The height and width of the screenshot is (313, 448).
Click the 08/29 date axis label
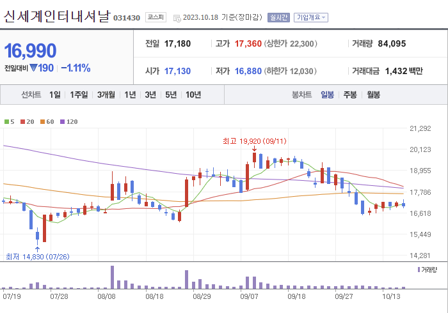tap(202, 296)
